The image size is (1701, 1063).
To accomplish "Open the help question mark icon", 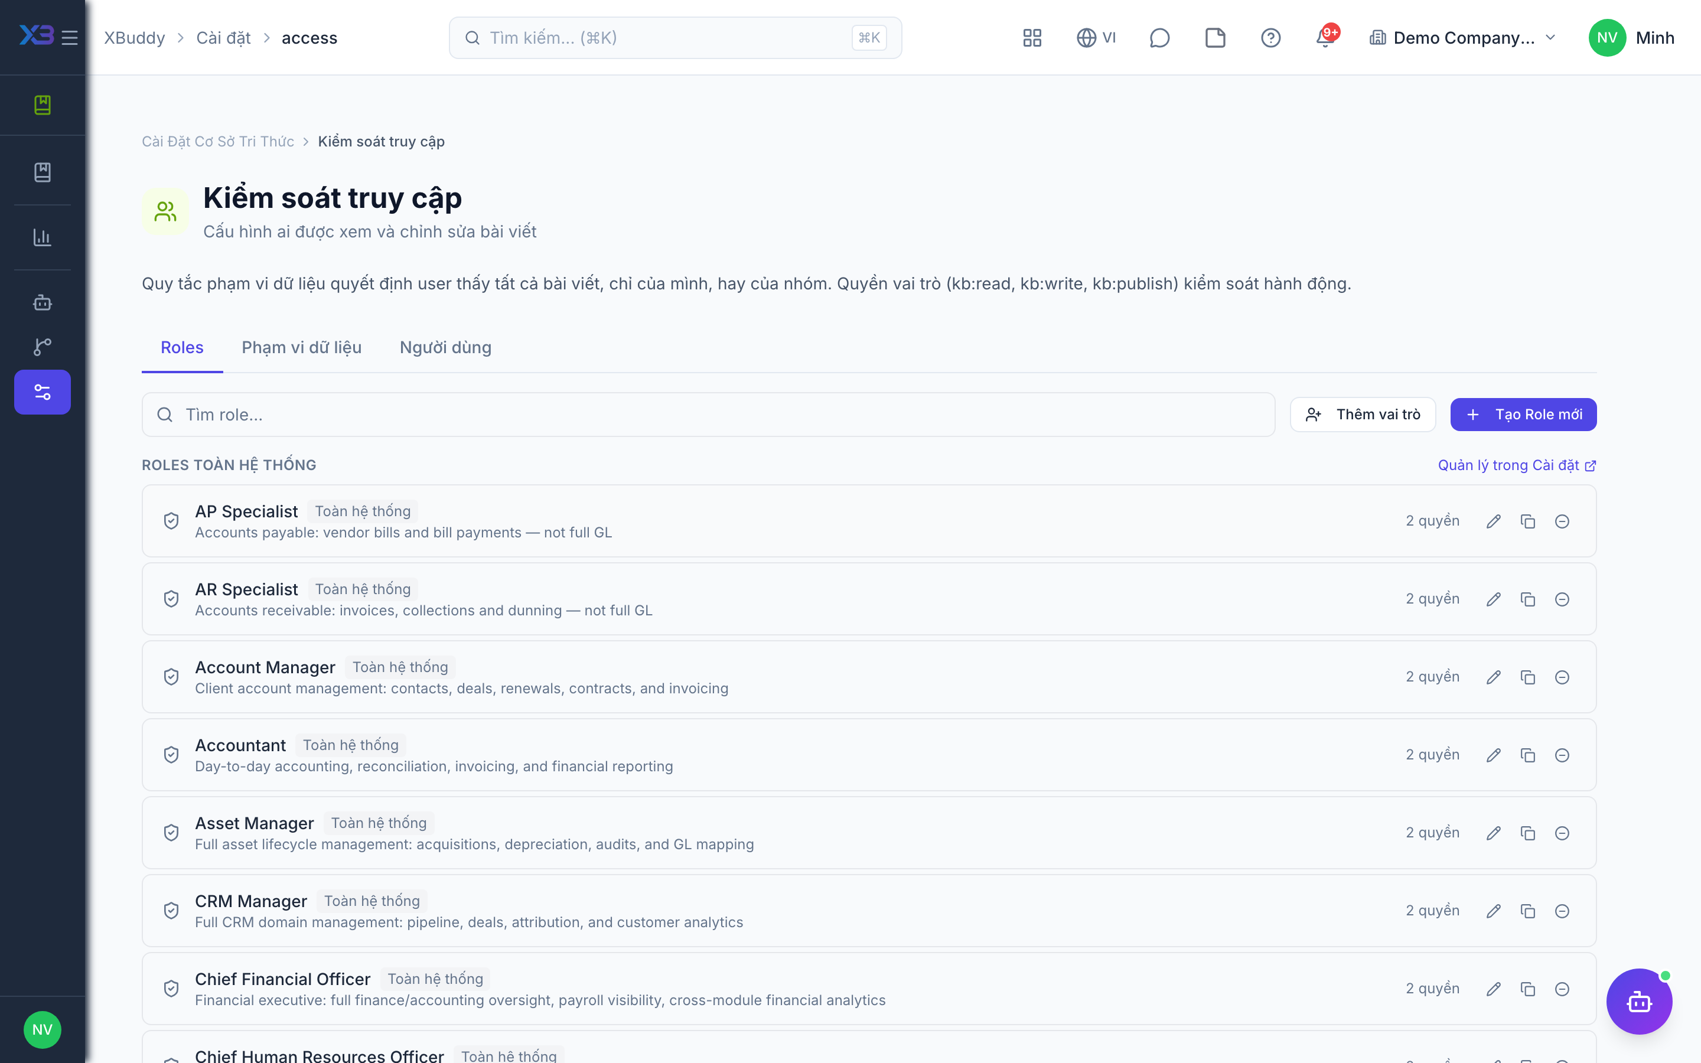I will 1270,38.
